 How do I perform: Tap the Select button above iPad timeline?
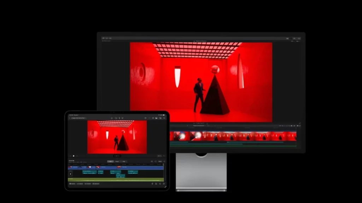[160, 161]
